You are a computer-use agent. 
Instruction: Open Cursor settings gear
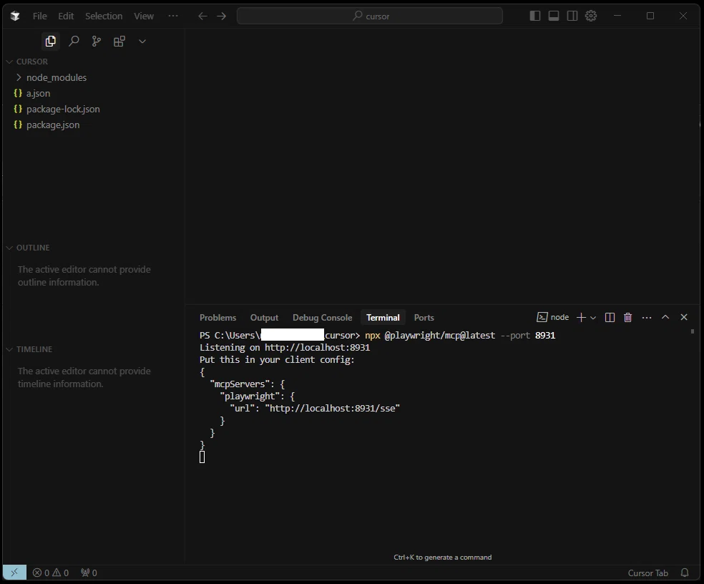(x=591, y=16)
